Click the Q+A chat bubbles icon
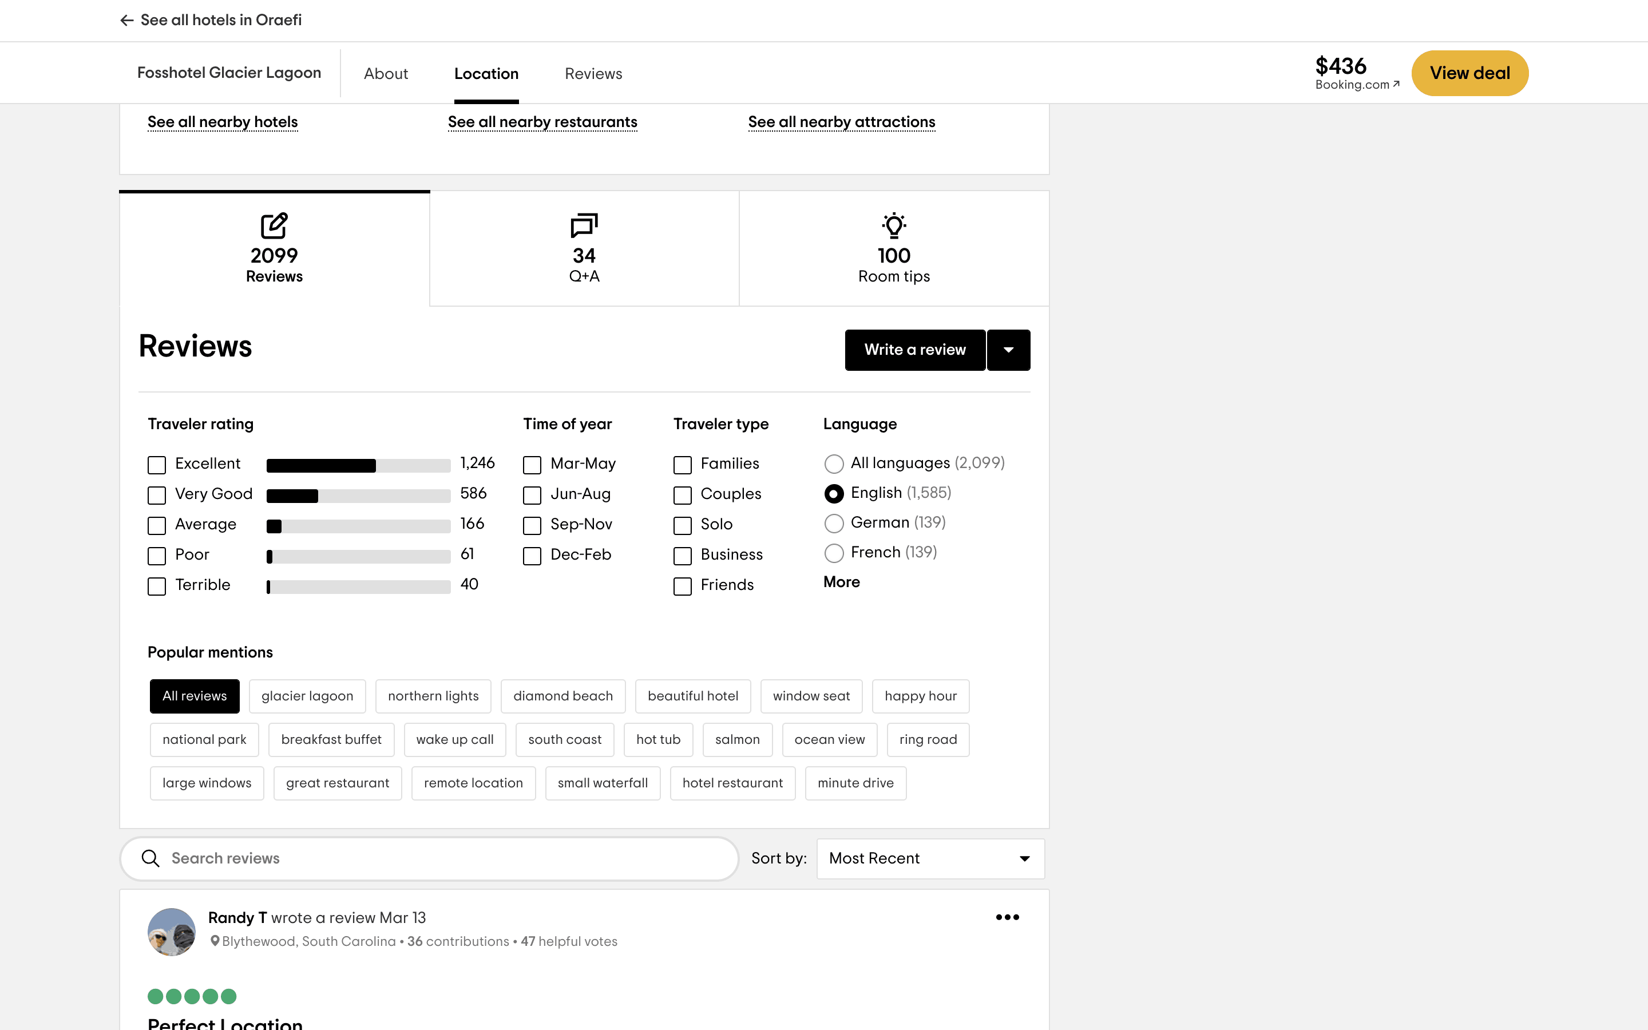The width and height of the screenshot is (1648, 1030). pyautogui.click(x=584, y=226)
